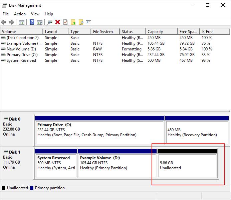The image size is (231, 200).
Task: Minimize the Disk Management window
Action: 193,5
